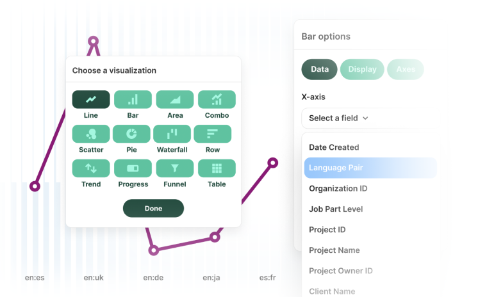This screenshot has width=496, height=297.
Task: Choose the Bar chart visualization icon
Action: click(133, 99)
